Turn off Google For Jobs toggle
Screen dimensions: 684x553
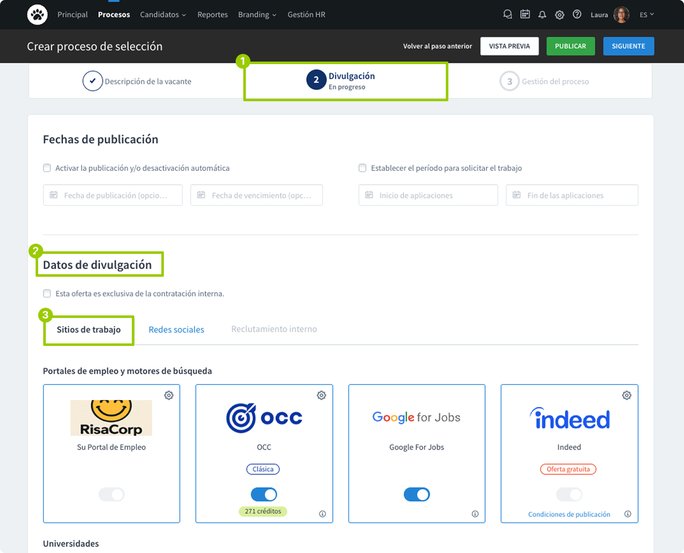coord(416,494)
